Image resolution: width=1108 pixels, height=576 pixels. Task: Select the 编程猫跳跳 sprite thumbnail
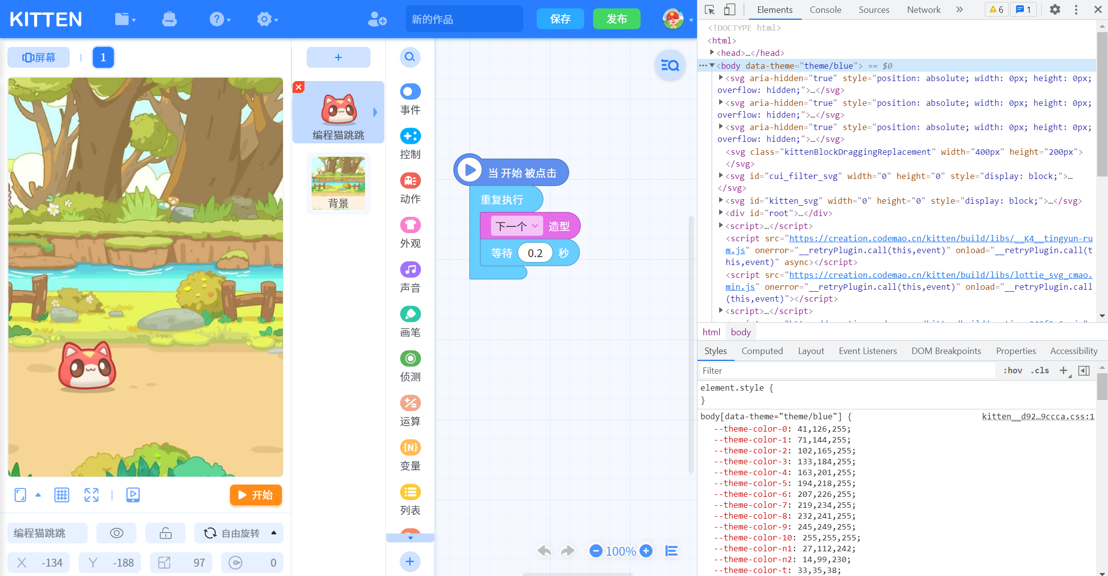339,112
